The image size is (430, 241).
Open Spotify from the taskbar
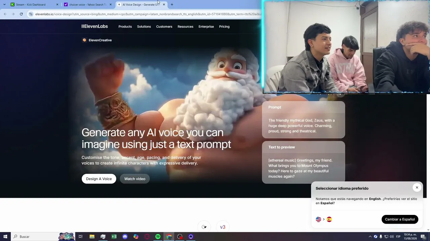(x=158, y=237)
